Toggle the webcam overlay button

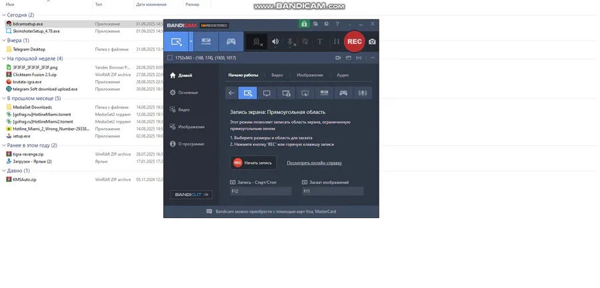pos(257,42)
